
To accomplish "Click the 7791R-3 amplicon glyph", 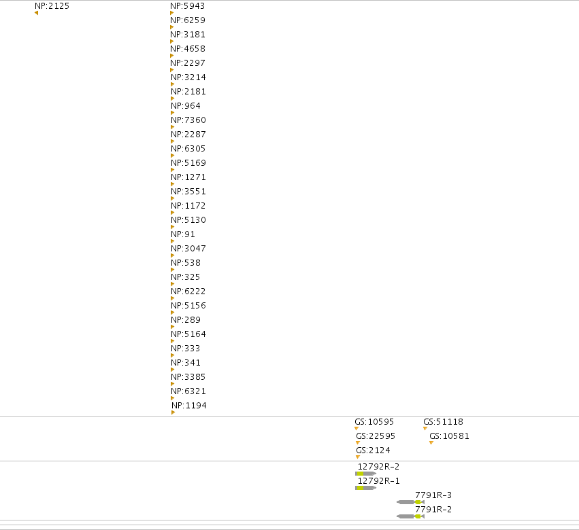I will [410, 502].
